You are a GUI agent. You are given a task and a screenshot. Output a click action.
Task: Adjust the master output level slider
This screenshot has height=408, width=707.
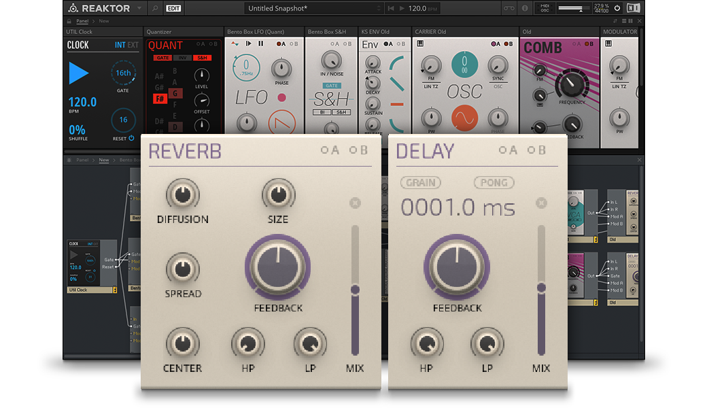point(574,8)
